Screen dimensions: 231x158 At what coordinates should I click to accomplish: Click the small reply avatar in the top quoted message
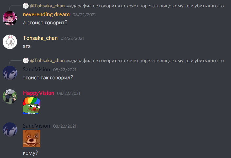click(26, 6)
